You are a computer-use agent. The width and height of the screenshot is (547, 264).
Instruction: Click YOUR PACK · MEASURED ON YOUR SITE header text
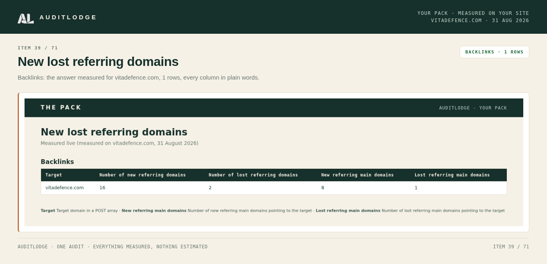pyautogui.click(x=473, y=13)
